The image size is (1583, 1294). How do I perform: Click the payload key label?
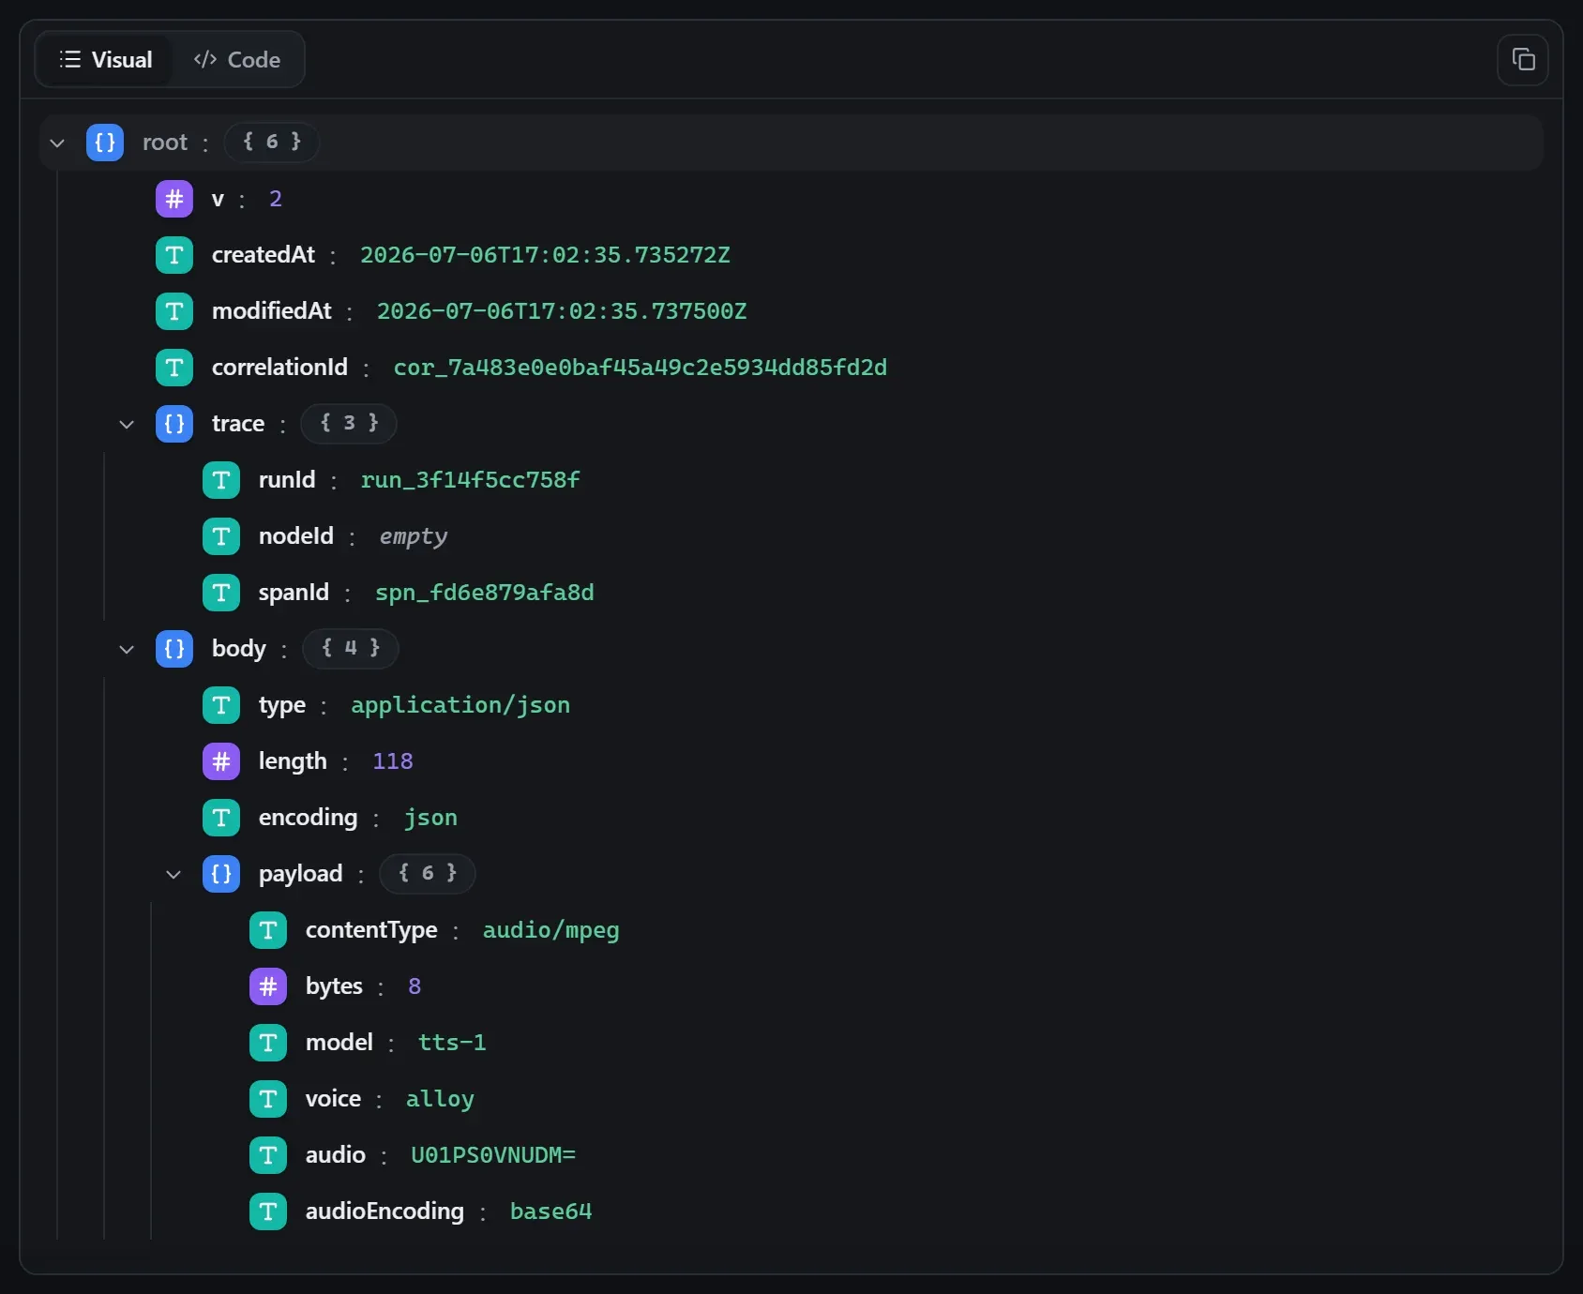[301, 874]
